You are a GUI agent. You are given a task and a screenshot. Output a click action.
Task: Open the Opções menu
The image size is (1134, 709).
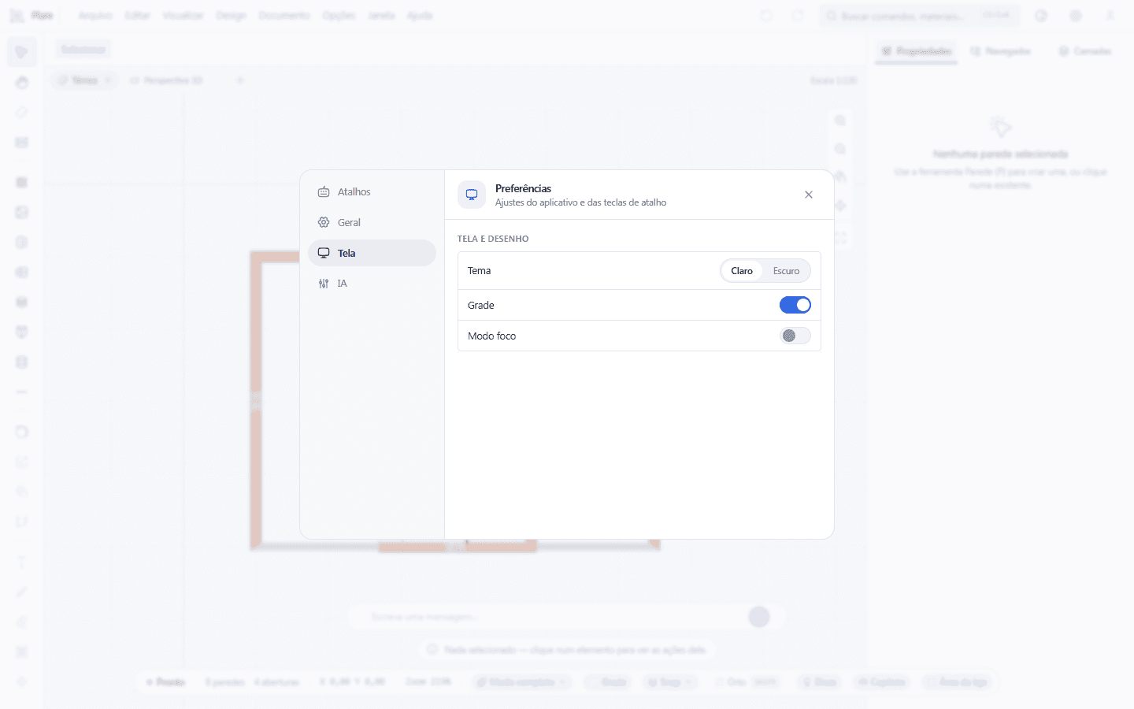point(339,16)
